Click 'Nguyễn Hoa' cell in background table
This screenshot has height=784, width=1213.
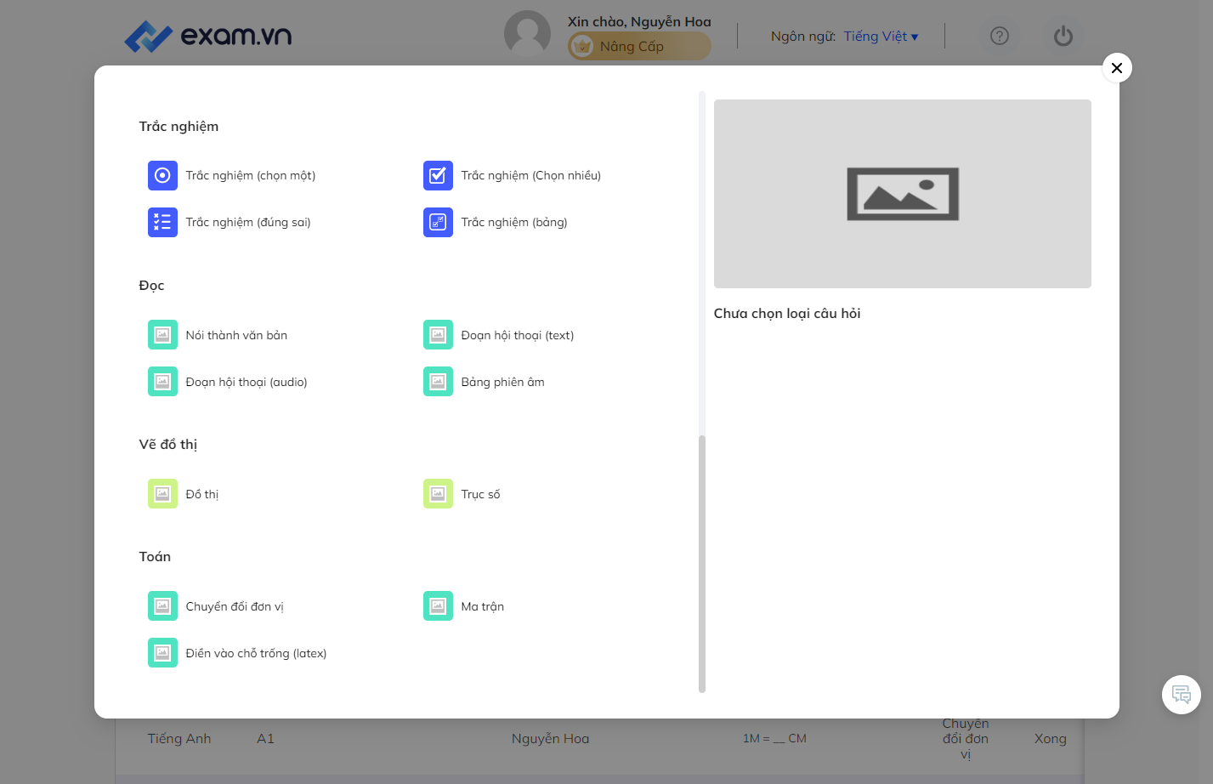point(550,739)
